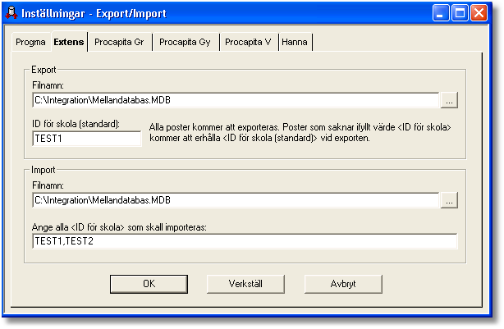The width and height of the screenshot is (504, 329).
Task: Close the Inställningar dialog
Action: pyautogui.click(x=479, y=13)
